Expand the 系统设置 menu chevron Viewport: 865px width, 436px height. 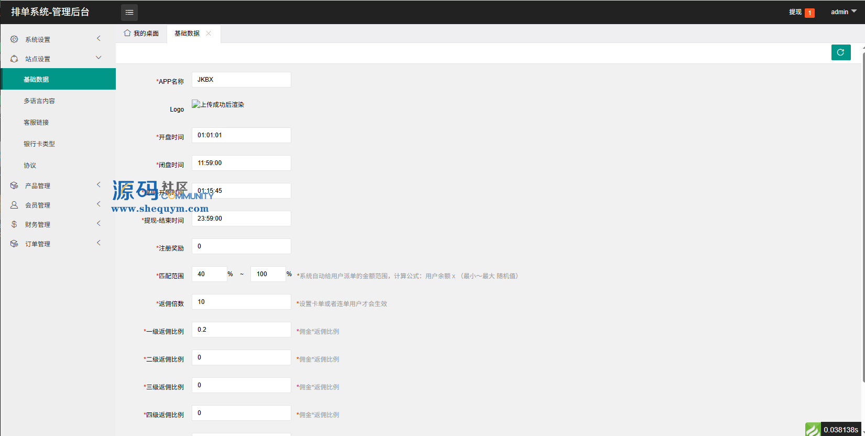[x=98, y=38]
